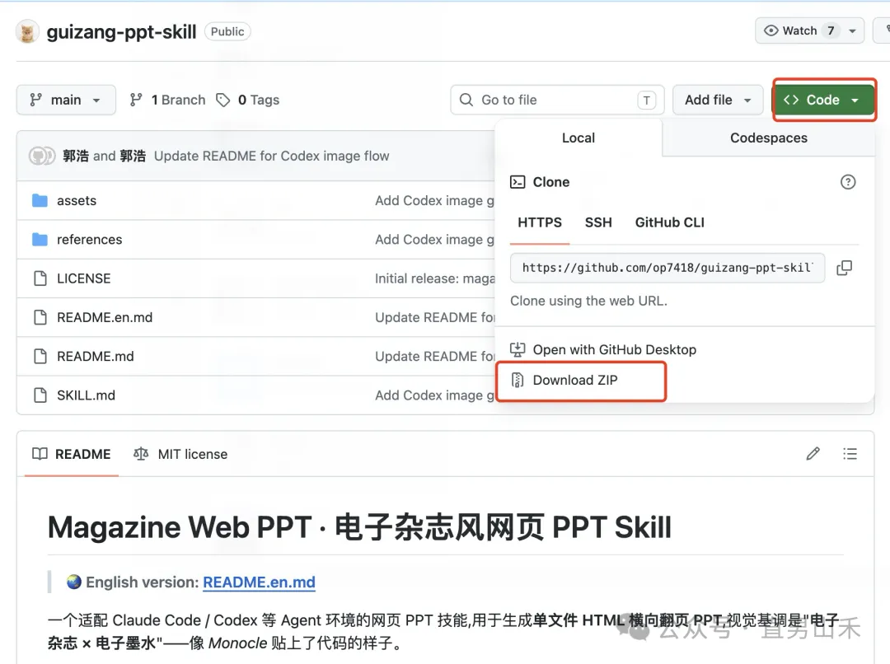Click the Watch count badge 7
This screenshot has width=890, height=664.
pos(831,30)
